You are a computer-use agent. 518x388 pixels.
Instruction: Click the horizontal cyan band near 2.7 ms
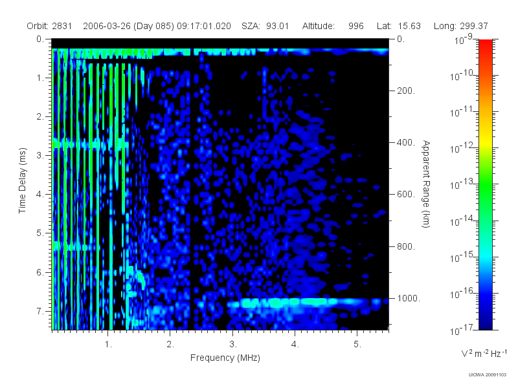pos(90,144)
